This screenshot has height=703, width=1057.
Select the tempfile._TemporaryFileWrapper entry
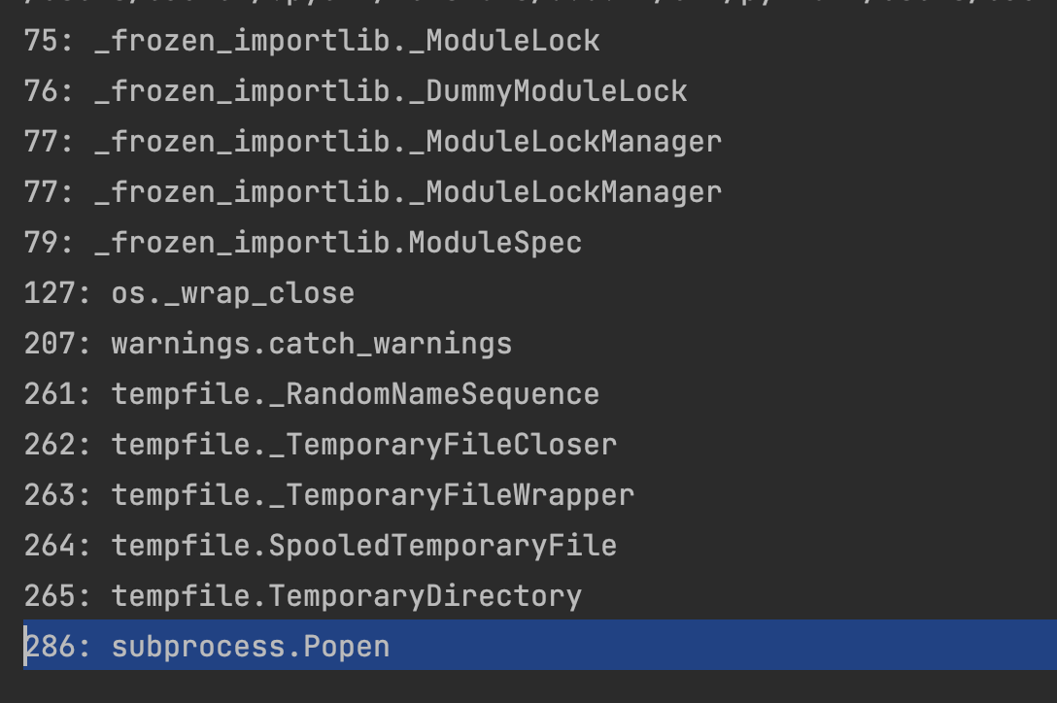pyautogui.click(x=373, y=495)
